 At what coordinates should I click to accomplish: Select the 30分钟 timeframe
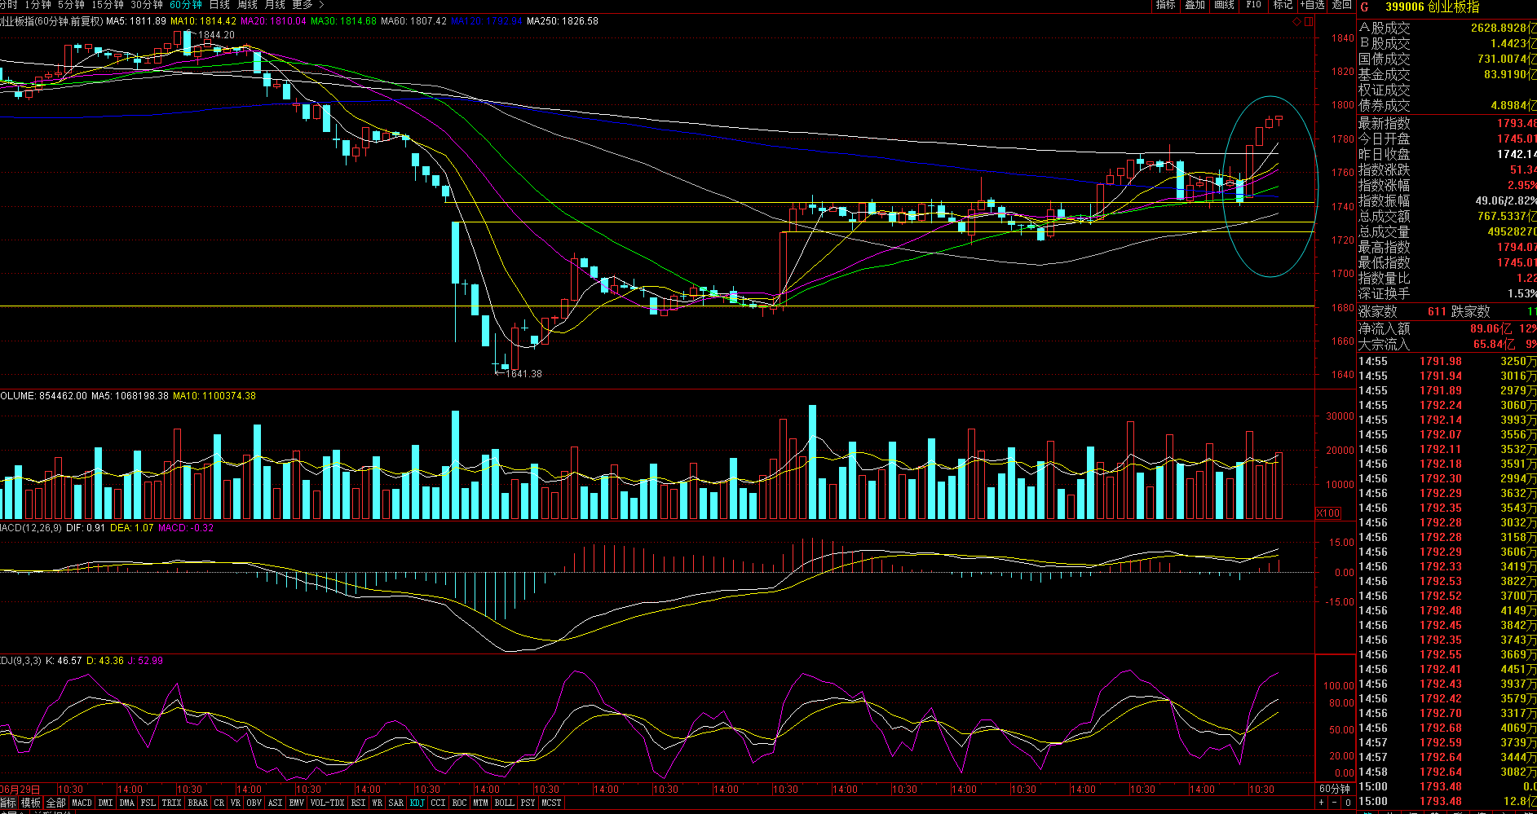point(147,5)
